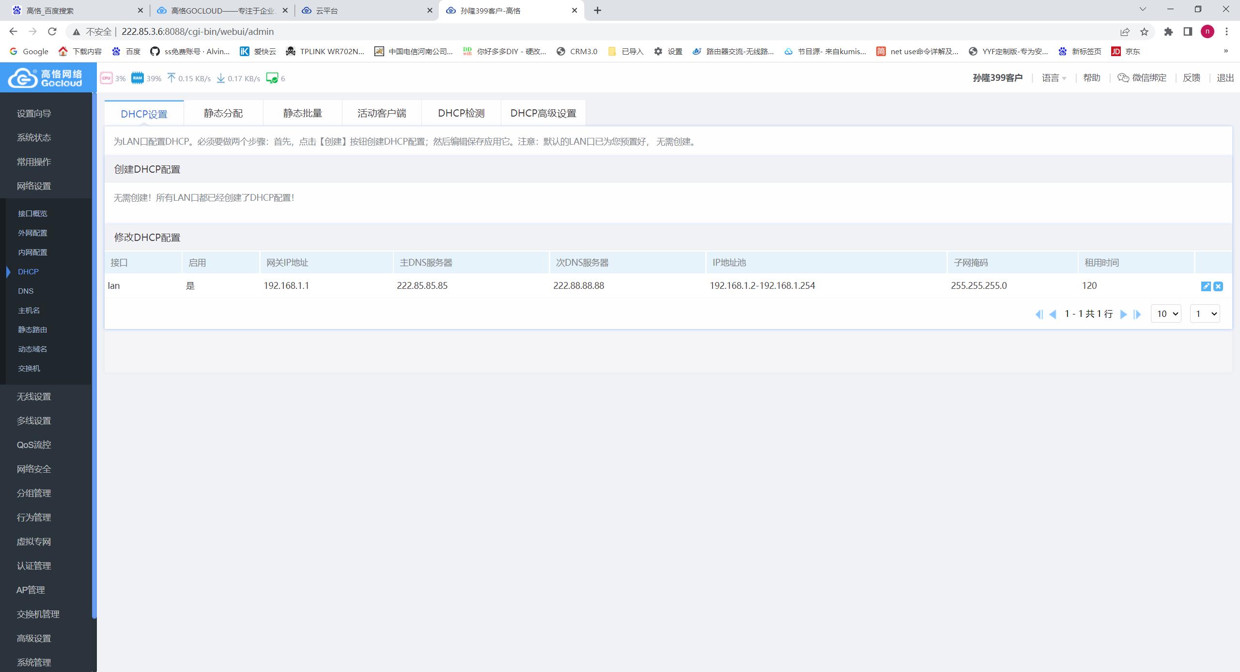Open 接口概览 in sidebar

pyautogui.click(x=32, y=213)
